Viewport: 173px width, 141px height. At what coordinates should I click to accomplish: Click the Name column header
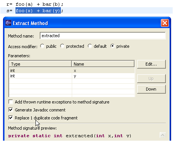(x=103, y=64)
